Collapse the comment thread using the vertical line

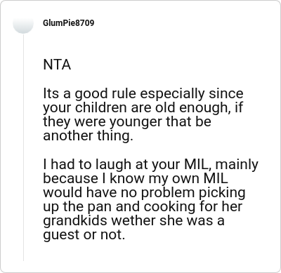(23, 147)
